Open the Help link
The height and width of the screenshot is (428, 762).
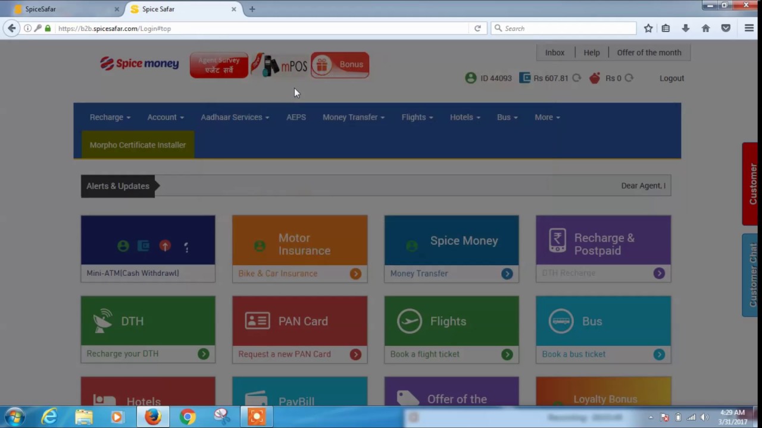click(x=591, y=52)
